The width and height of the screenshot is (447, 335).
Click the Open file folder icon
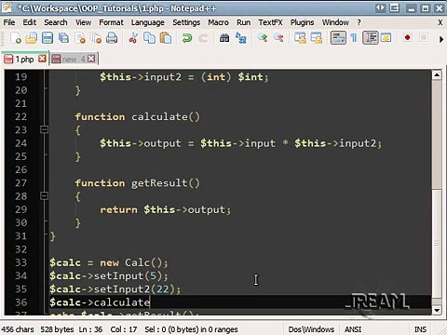pyautogui.click(x=32, y=38)
